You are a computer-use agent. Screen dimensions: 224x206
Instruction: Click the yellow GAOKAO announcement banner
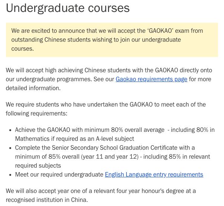(x=112, y=39)
